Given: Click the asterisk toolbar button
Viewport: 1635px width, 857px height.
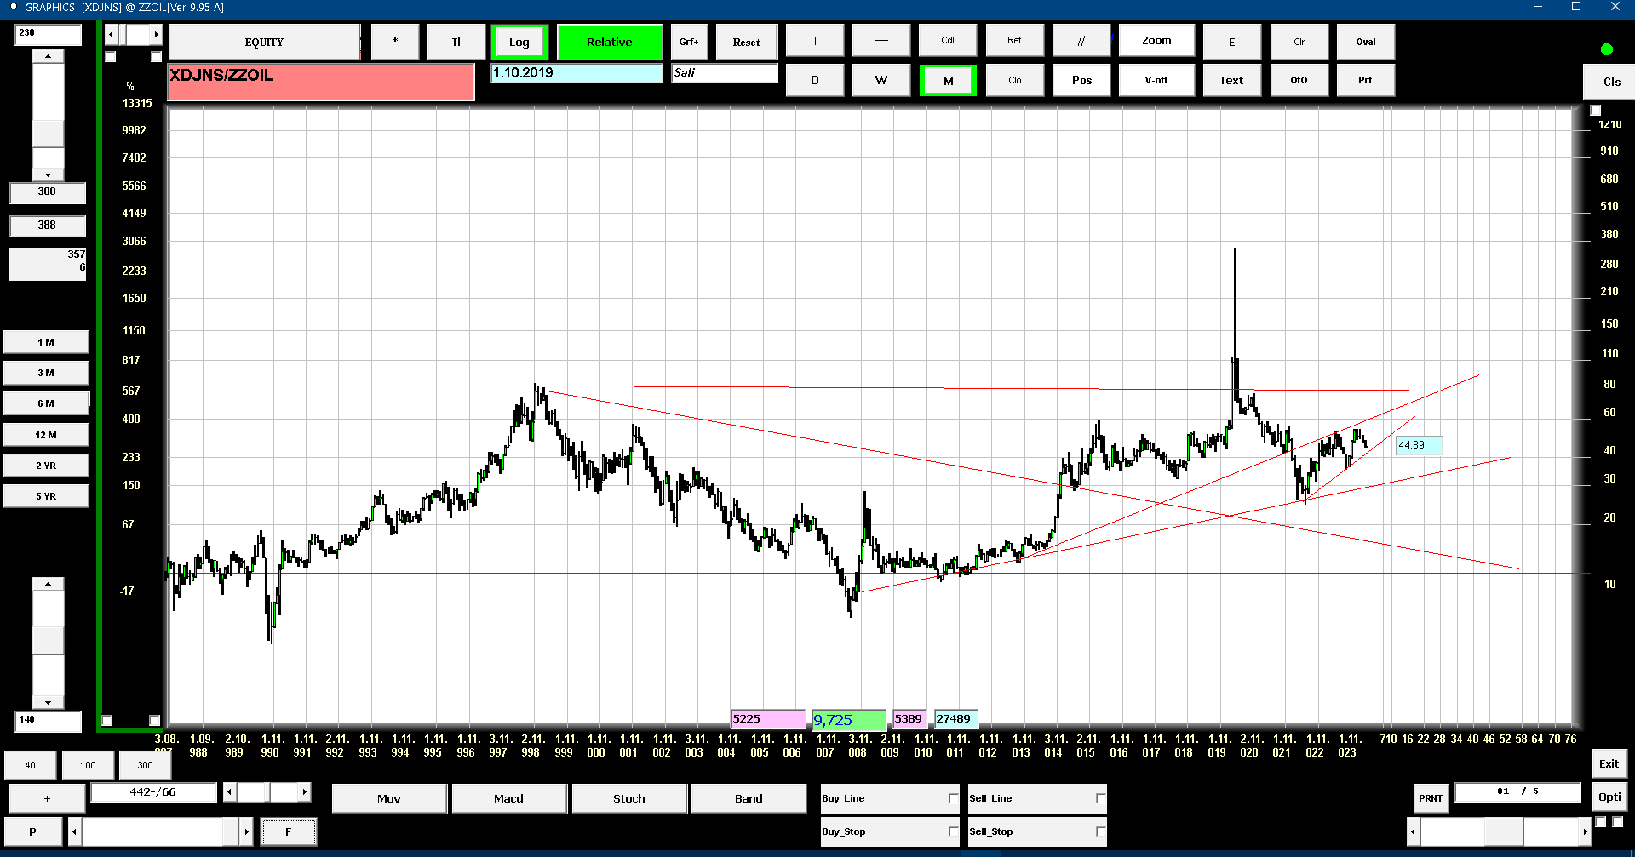Looking at the screenshot, I should tap(395, 42).
